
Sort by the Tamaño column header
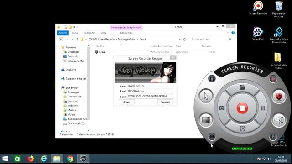point(206,46)
